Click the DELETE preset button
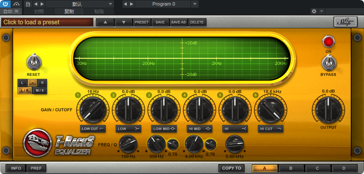 [x=197, y=22]
